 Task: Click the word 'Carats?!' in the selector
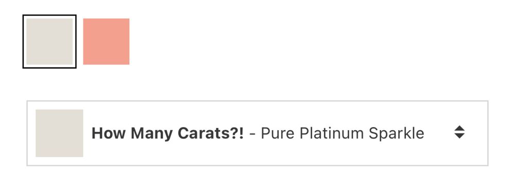point(211,134)
